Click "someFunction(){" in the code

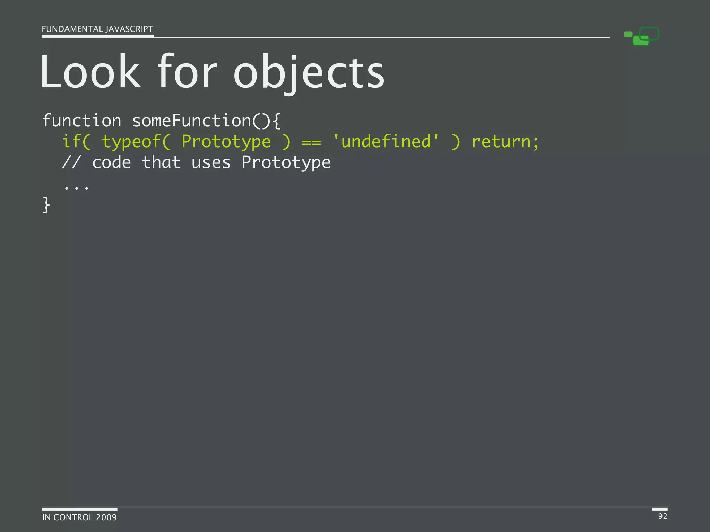tap(206, 121)
